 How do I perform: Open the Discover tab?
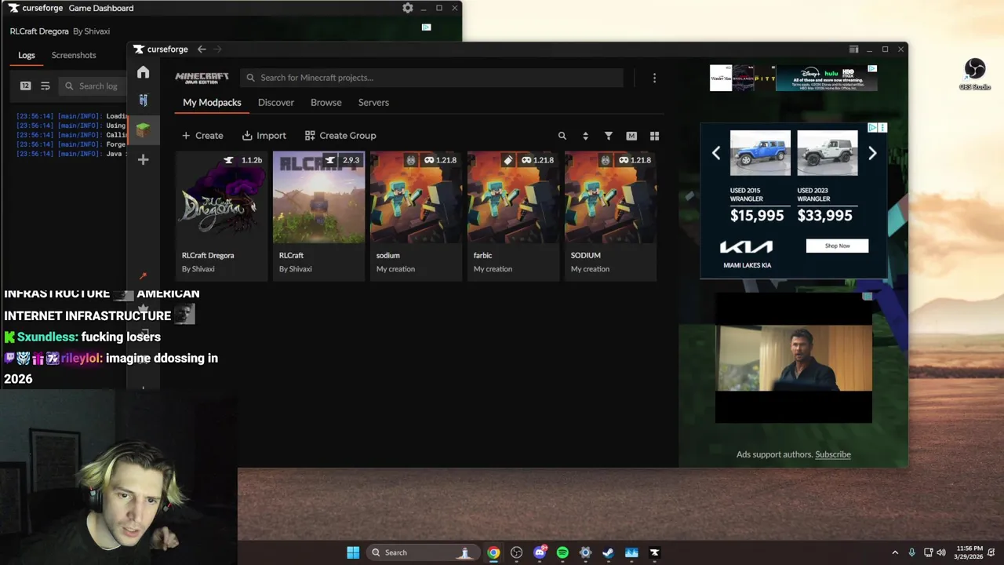[x=276, y=102]
